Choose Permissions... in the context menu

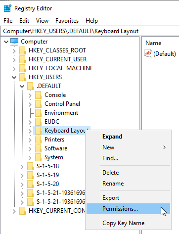click(x=129, y=209)
